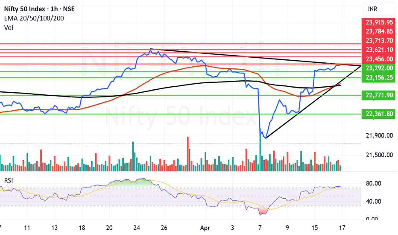
Task: Click the 11 date on time axis
Action: click(x=27, y=228)
